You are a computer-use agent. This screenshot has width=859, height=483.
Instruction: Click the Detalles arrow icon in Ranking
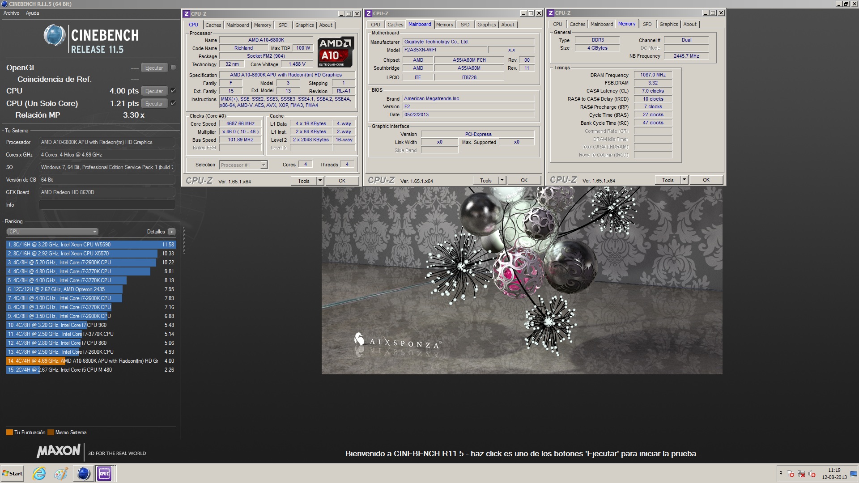172,232
